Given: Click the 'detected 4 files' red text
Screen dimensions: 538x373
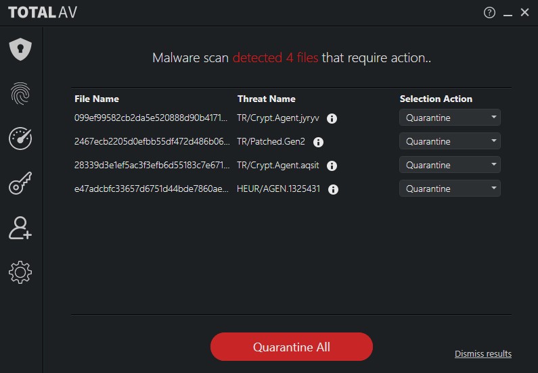Looking at the screenshot, I should pyautogui.click(x=275, y=58).
